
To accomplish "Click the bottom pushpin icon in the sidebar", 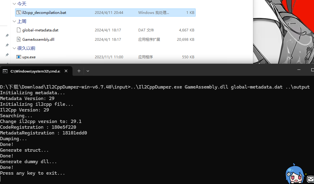I will pos(7,55).
